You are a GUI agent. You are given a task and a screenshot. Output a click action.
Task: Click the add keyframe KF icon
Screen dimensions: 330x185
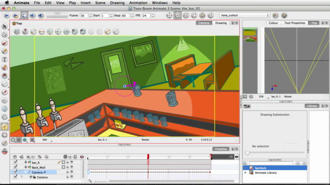[25, 32]
